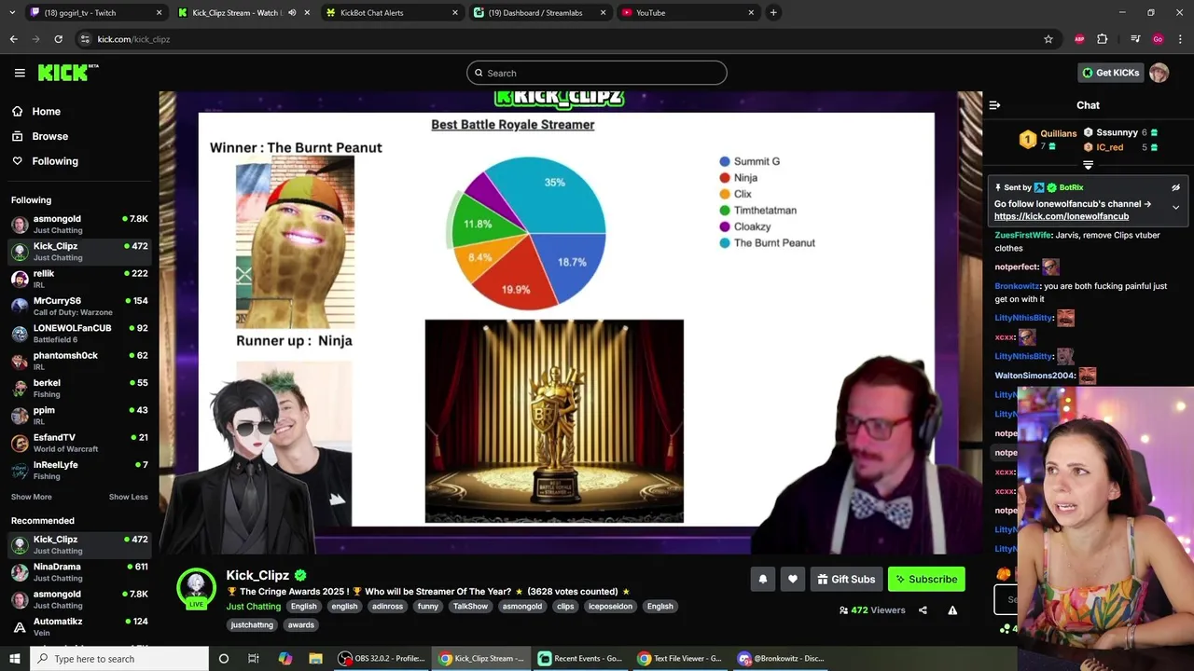Click the notification bell button
The width and height of the screenshot is (1194, 671).
click(x=763, y=579)
